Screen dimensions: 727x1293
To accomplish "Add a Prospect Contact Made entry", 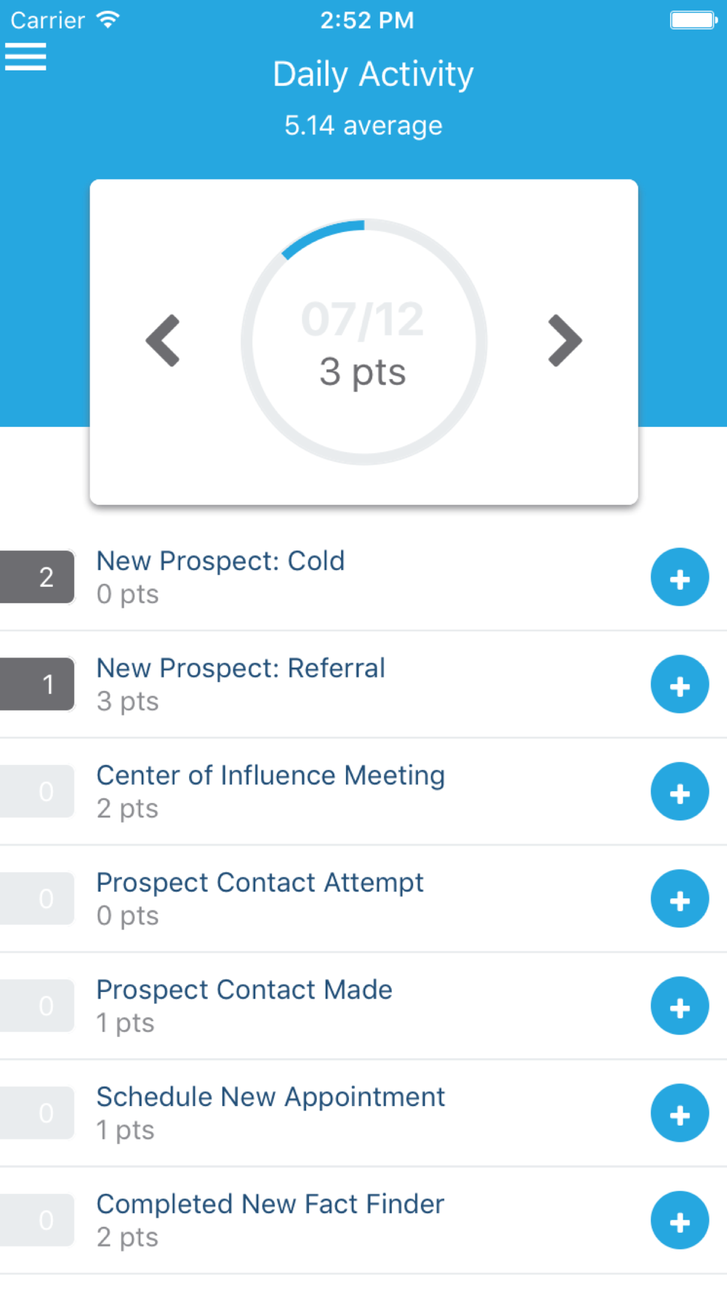I will pyautogui.click(x=679, y=1006).
